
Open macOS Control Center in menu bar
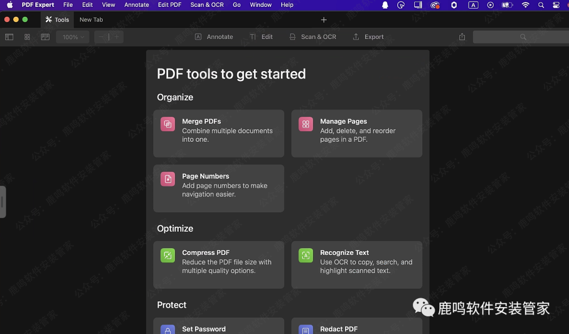point(556,5)
